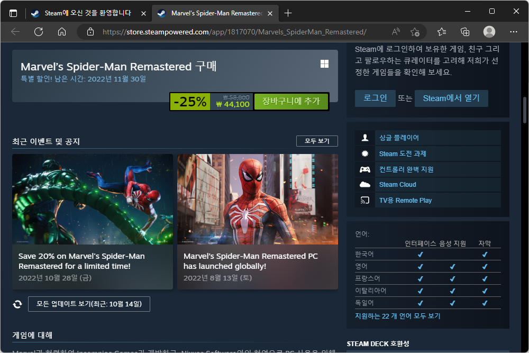Click the Windows platform icon on purchase box
The width and height of the screenshot is (529, 353).
click(x=325, y=64)
